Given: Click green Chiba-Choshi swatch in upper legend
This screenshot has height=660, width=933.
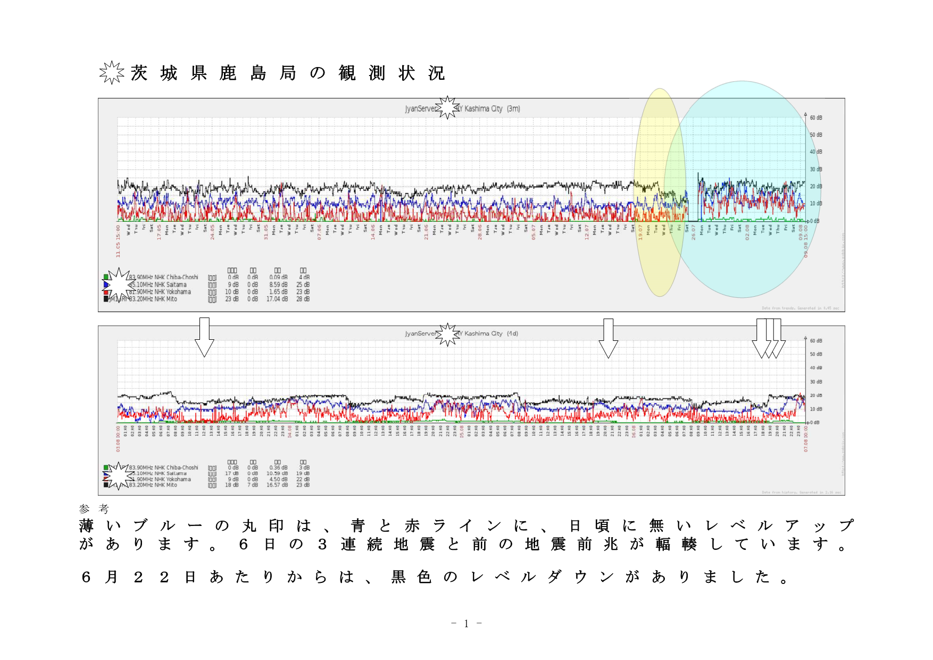Looking at the screenshot, I should [x=106, y=277].
